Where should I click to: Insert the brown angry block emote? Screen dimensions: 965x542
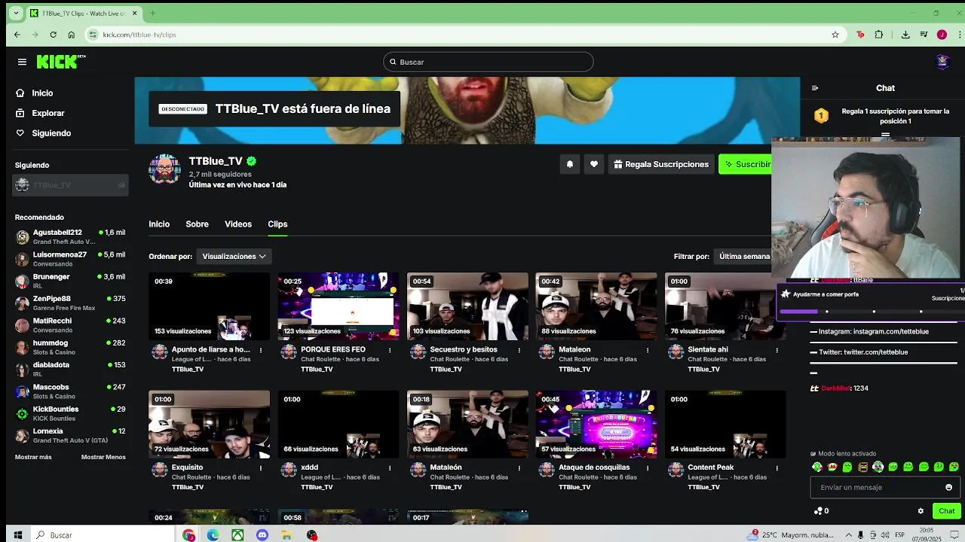pos(862,467)
